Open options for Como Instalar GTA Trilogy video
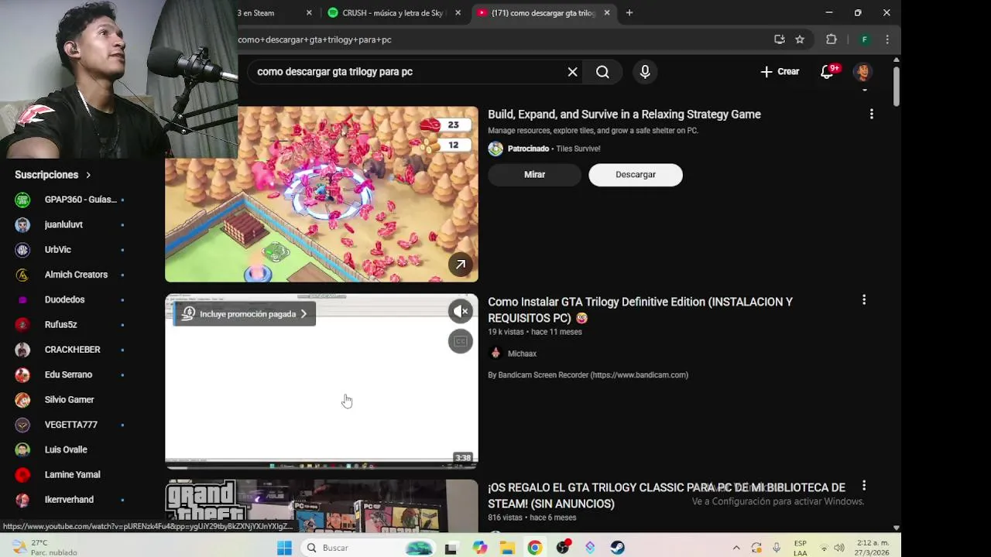The height and width of the screenshot is (557, 991). [x=864, y=300]
